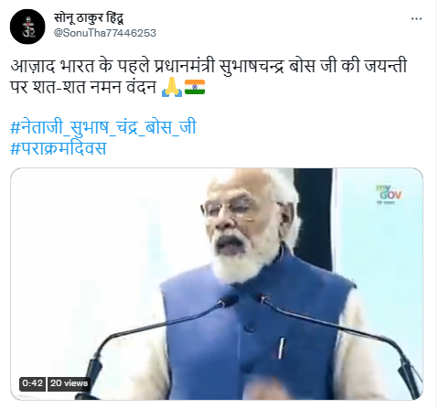The image size is (439, 409).
Task: Click the 0:42 video duration badge
Action: click(32, 383)
